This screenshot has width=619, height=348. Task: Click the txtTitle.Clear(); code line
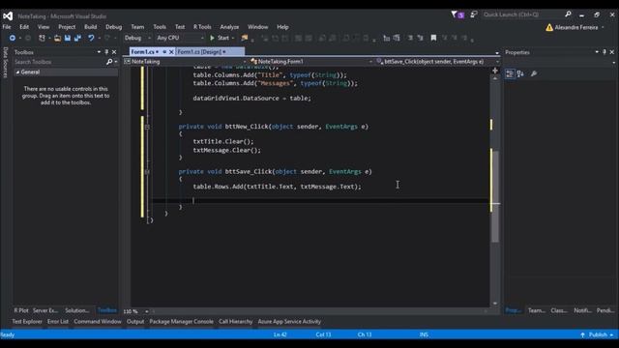click(x=223, y=141)
